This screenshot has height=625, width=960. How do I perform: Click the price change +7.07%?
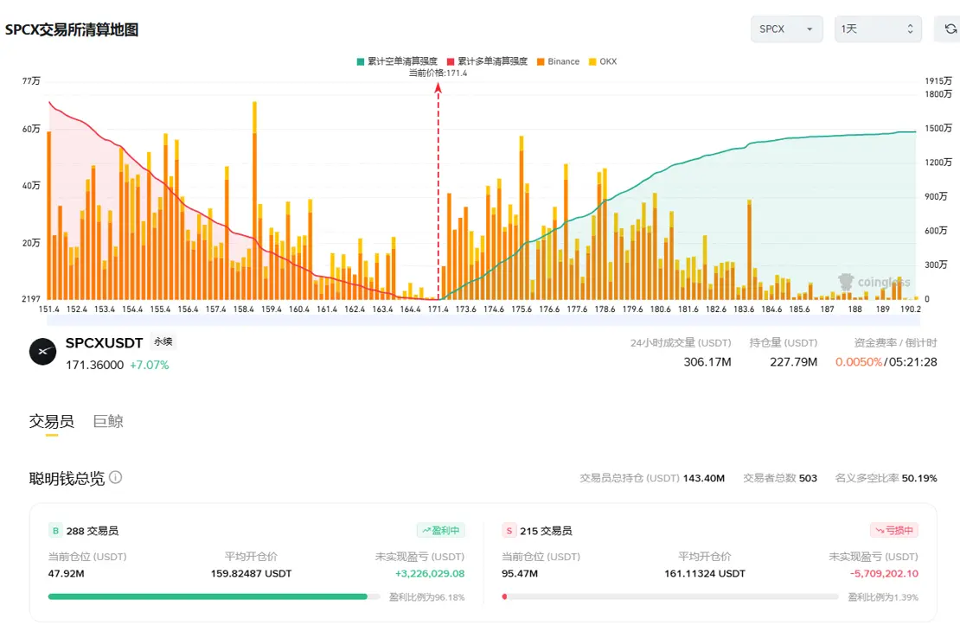click(150, 365)
